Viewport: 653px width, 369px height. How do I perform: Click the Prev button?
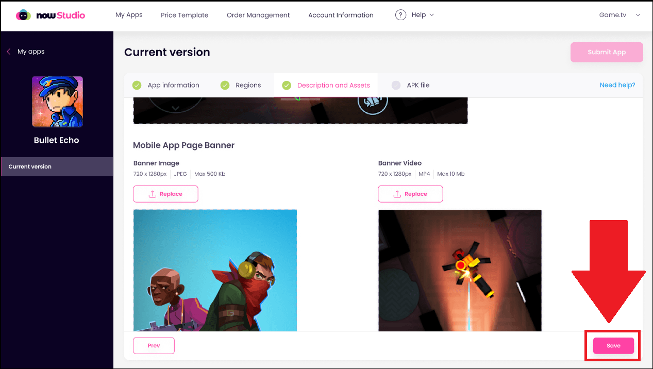coord(154,346)
